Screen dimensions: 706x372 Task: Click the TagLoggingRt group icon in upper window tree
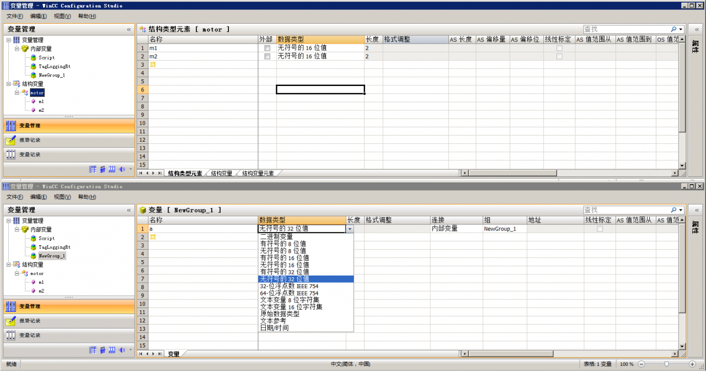tap(34, 66)
